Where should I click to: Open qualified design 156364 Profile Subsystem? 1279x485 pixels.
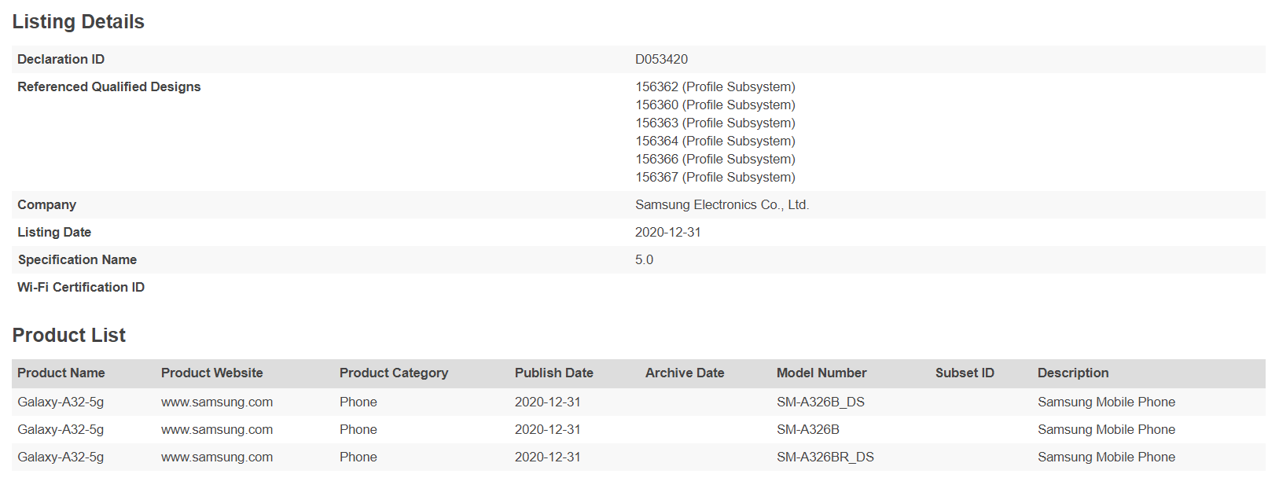(x=715, y=141)
